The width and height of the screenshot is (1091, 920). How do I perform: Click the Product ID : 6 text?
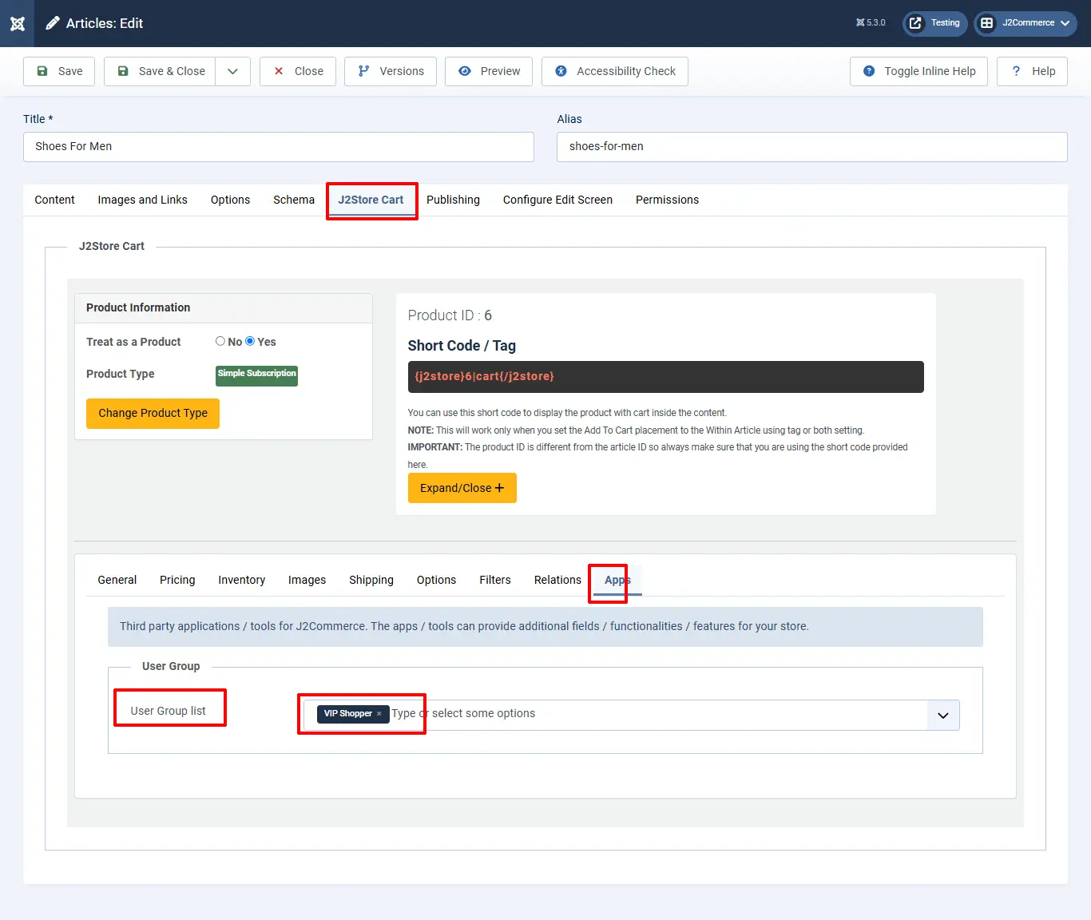[x=450, y=315]
